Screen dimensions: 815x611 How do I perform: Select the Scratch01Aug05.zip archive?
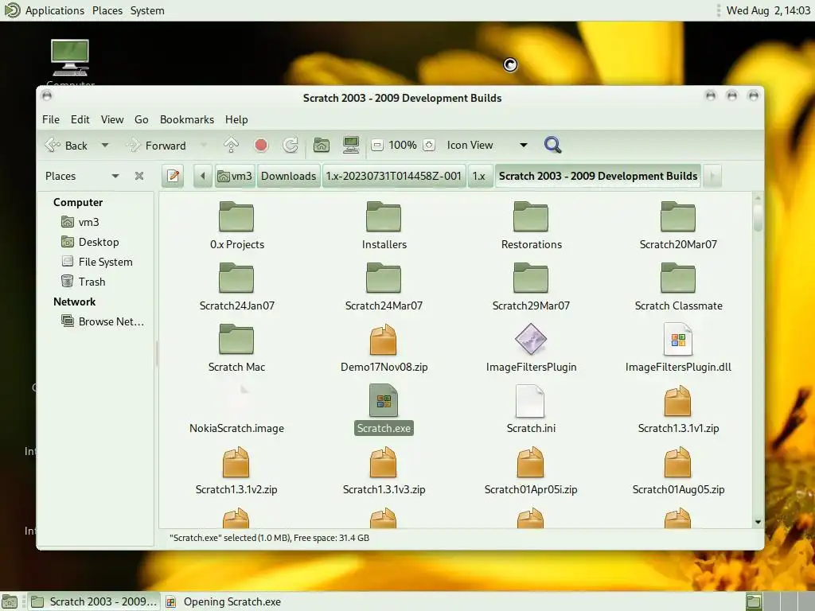[x=678, y=471]
